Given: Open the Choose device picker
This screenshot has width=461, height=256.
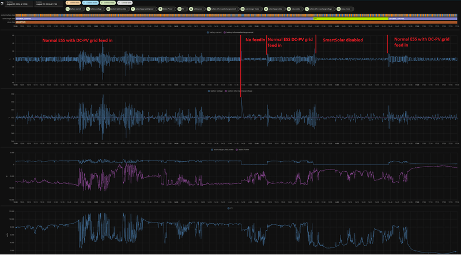Looking at the screenshot, I should tap(90, 3).
